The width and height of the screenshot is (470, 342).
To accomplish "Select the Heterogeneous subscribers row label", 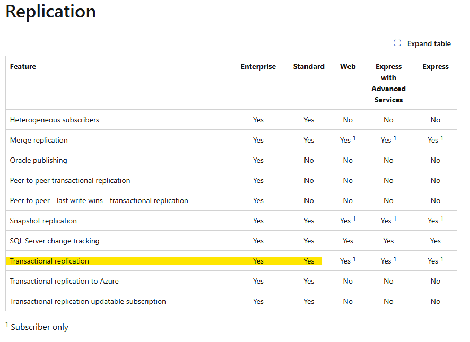I will (54, 120).
